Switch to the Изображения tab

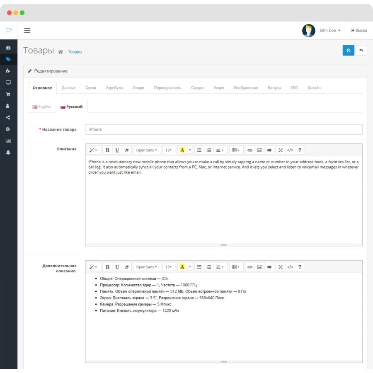(x=246, y=88)
